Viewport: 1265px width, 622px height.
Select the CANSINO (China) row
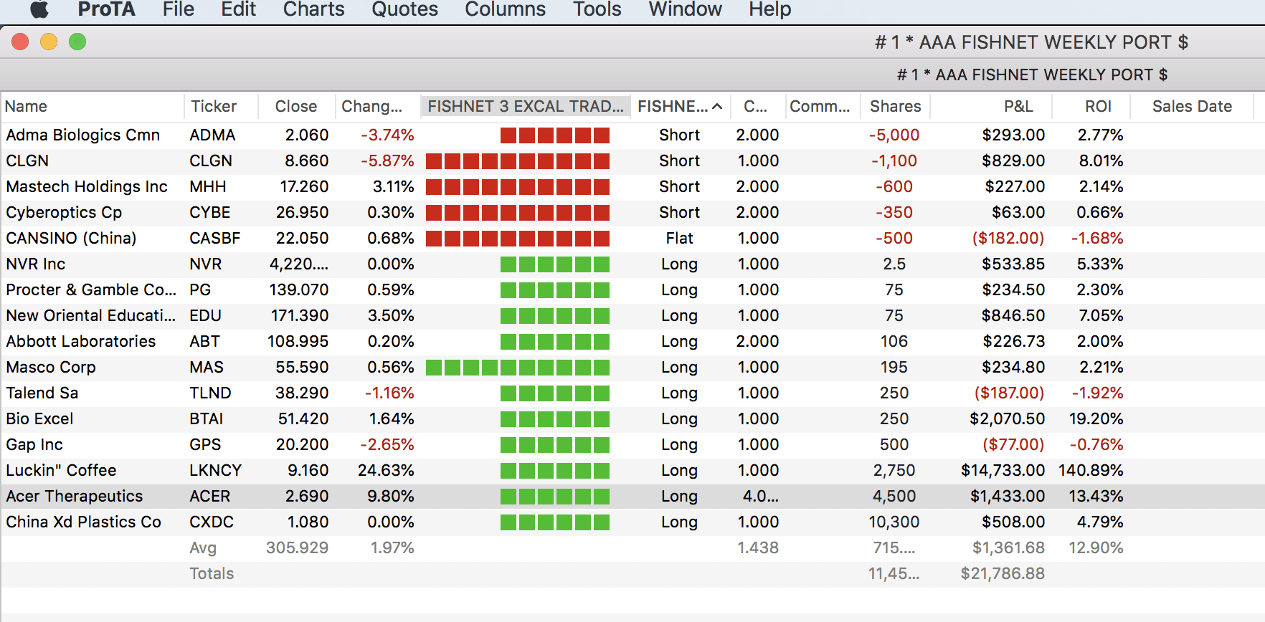click(632, 238)
